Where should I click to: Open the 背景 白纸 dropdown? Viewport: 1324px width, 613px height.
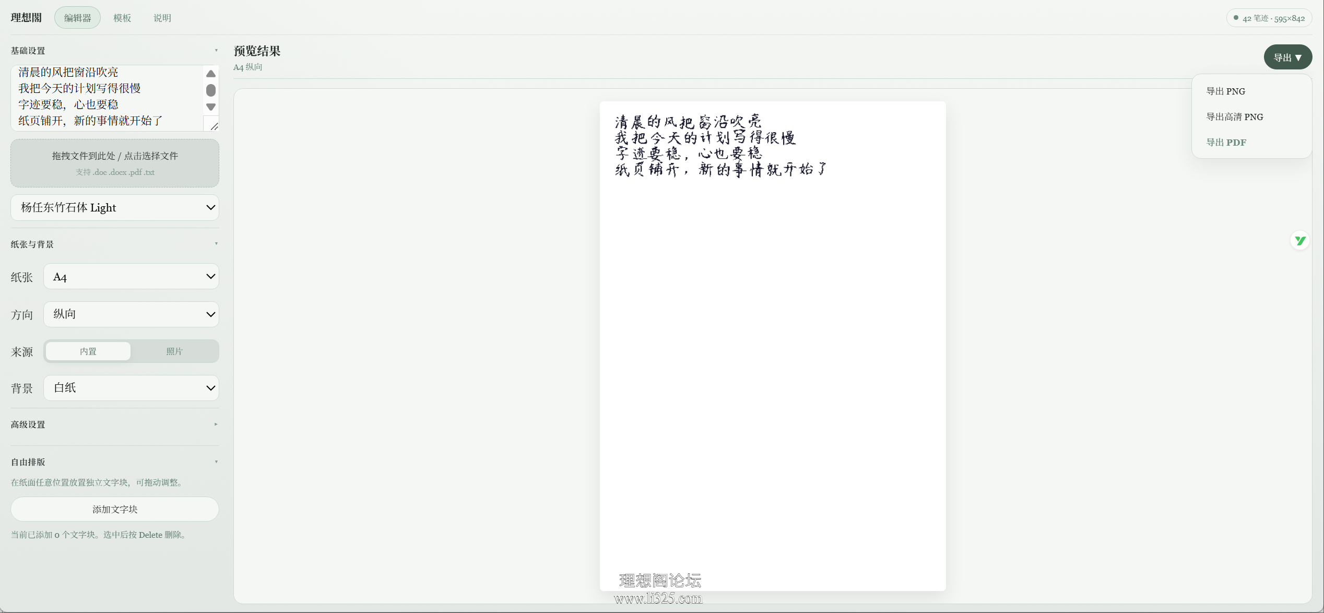coord(131,388)
